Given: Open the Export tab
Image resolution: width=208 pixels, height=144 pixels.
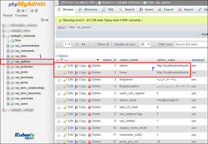Looking at the screenshot, I should click(x=166, y=10).
